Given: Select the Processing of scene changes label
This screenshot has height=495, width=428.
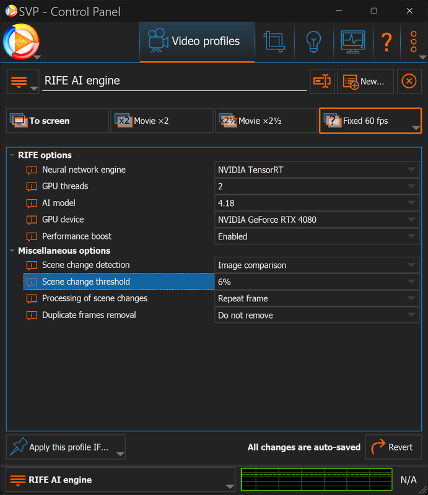Looking at the screenshot, I should pyautogui.click(x=95, y=298).
